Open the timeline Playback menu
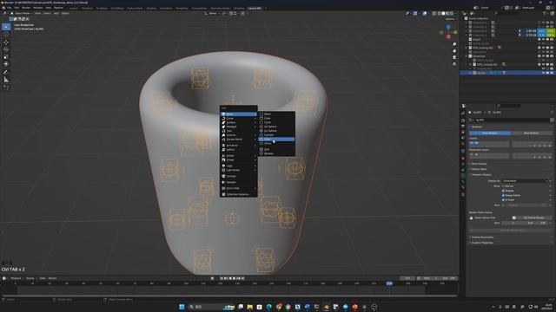556x312 pixels. (x=16, y=278)
